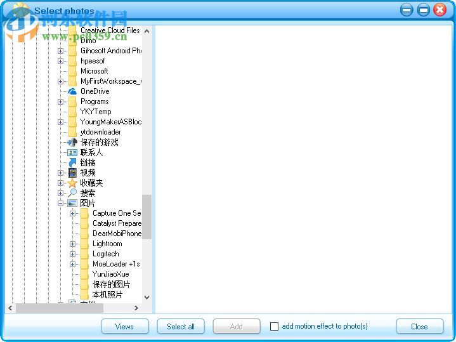Click the folder icon beside YunJiaoXue
The height and width of the screenshot is (342, 456).
coord(84,274)
